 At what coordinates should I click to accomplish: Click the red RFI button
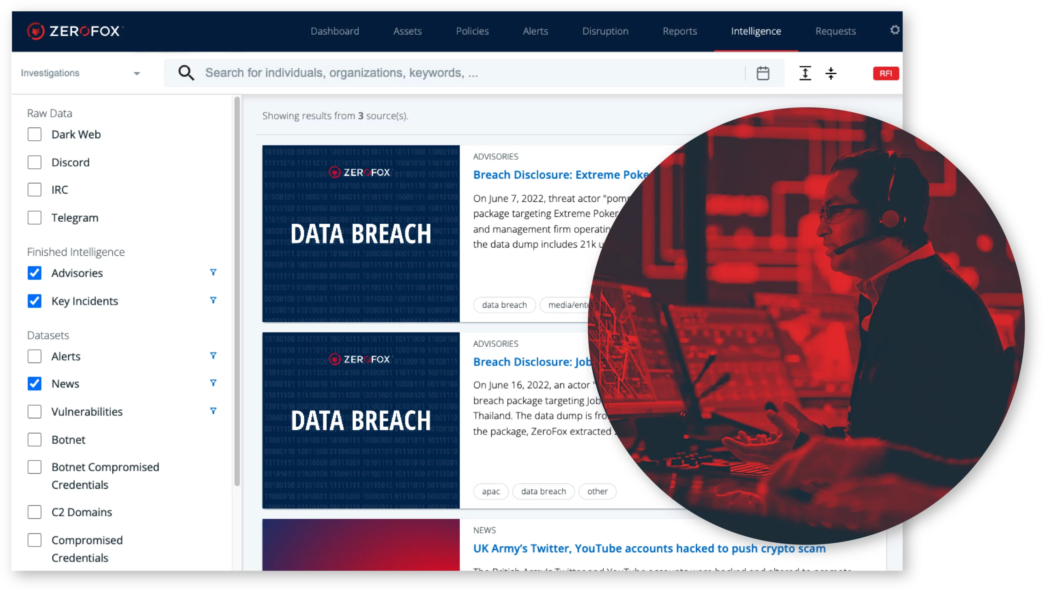pyautogui.click(x=885, y=74)
